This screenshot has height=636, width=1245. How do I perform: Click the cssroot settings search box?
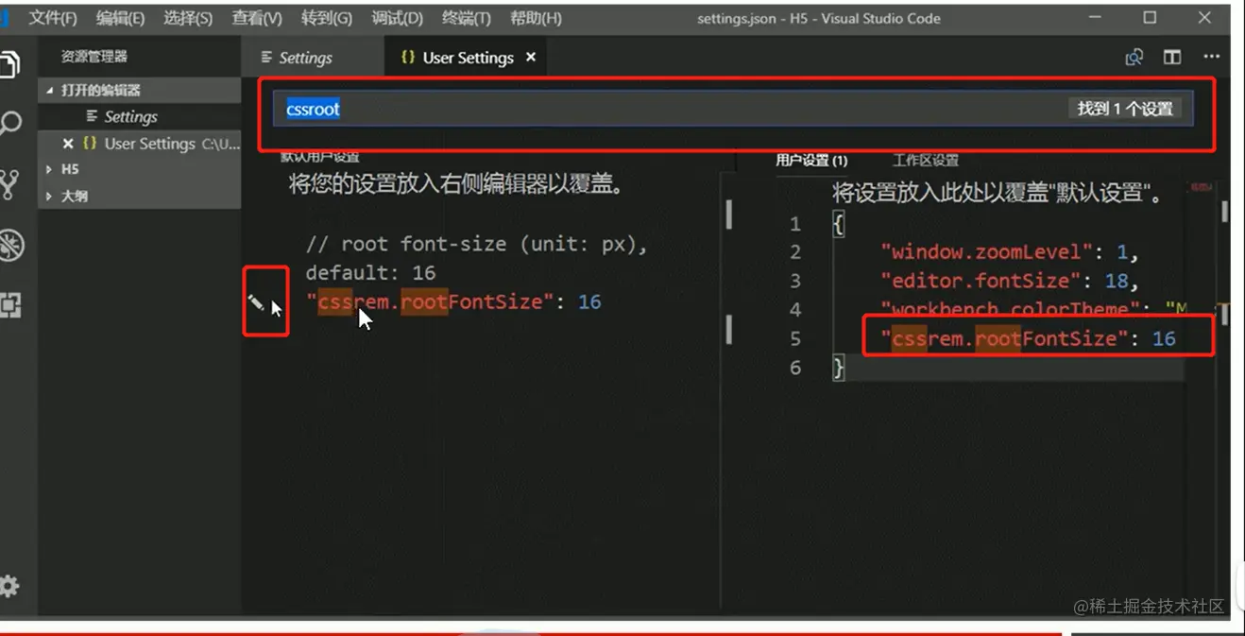[732, 109]
